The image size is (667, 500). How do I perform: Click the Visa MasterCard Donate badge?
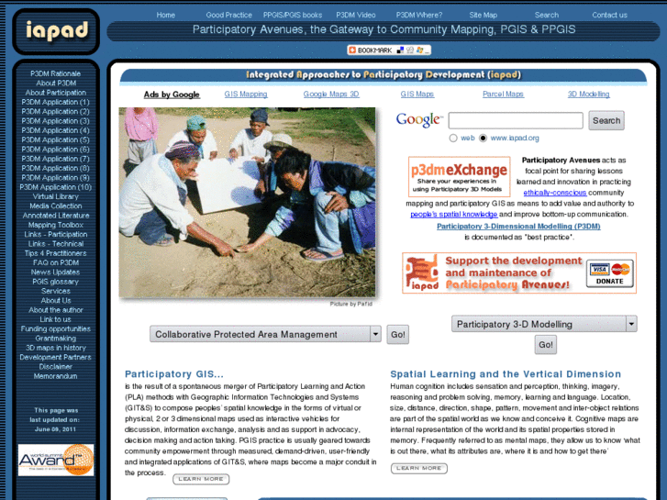pyautogui.click(x=609, y=273)
